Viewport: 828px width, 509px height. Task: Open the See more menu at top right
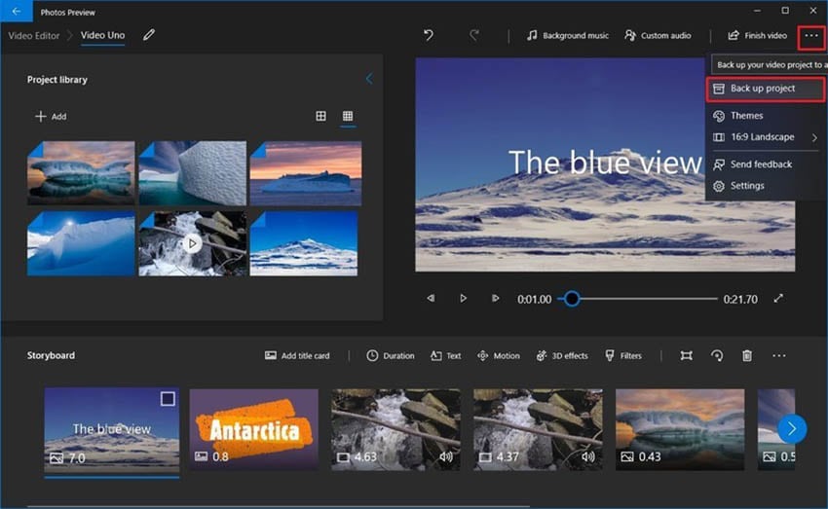[811, 35]
